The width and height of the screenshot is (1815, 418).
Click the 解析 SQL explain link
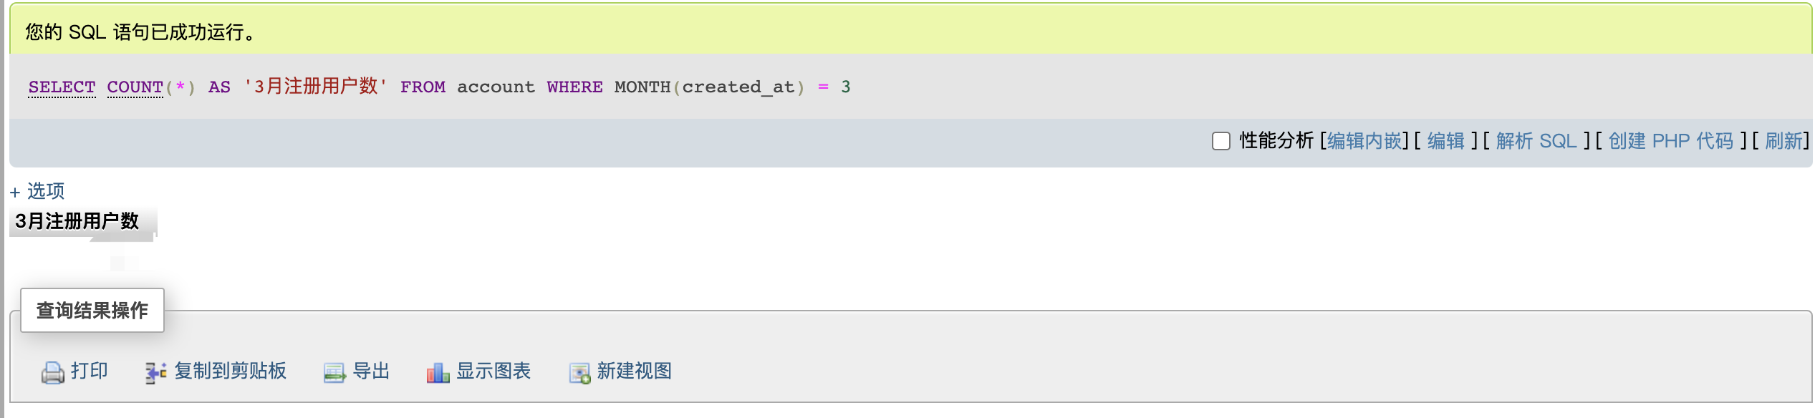point(1536,141)
